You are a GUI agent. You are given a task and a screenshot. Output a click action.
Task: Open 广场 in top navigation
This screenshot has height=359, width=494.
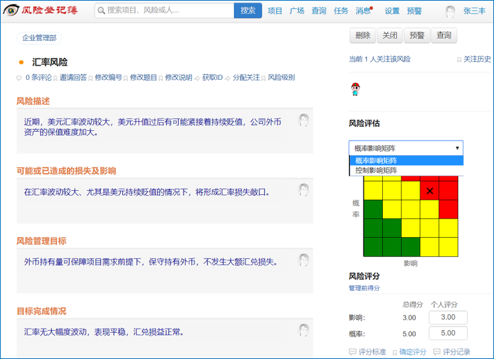[297, 11]
